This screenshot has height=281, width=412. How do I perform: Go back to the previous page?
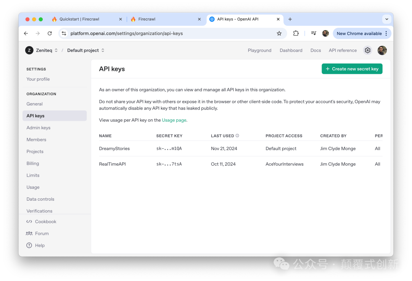(x=26, y=34)
